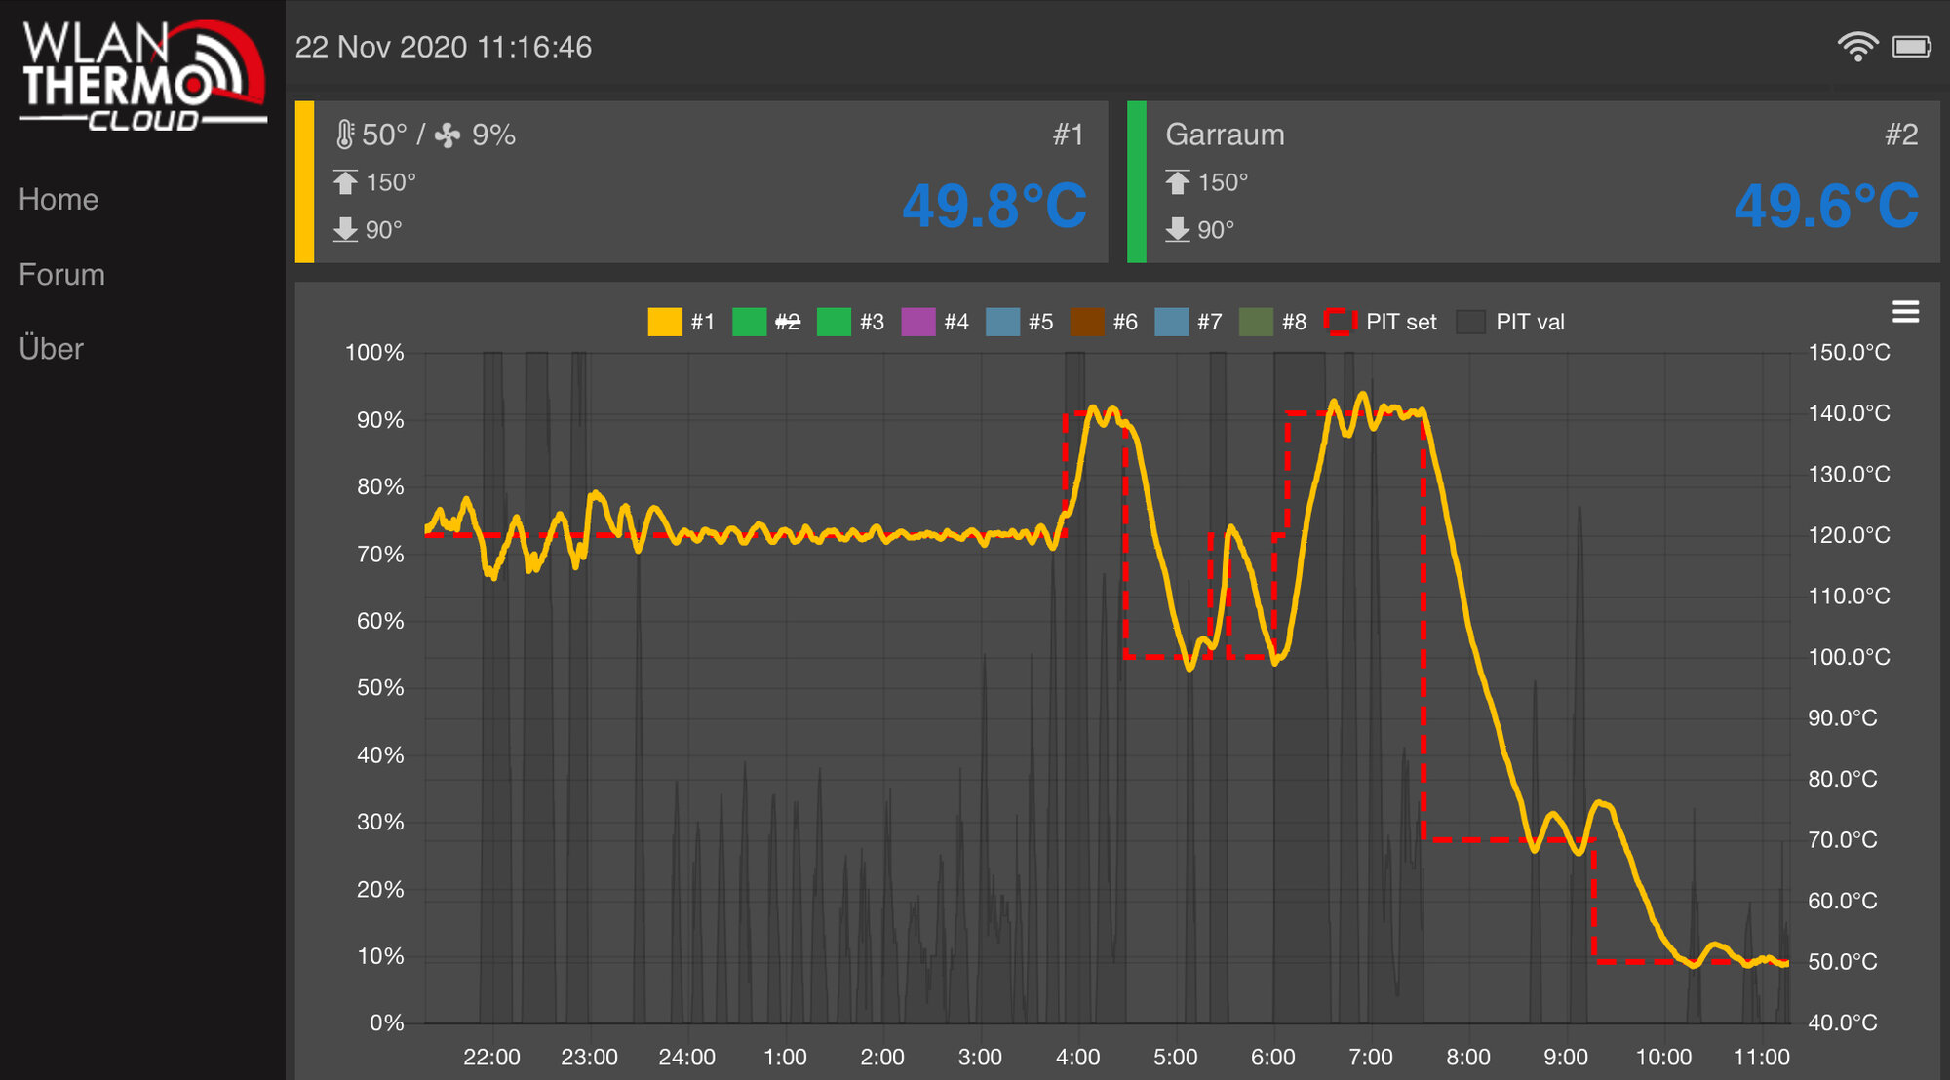Click the 100% label on left axis
Image resolution: width=1950 pixels, height=1080 pixels.
pos(374,353)
